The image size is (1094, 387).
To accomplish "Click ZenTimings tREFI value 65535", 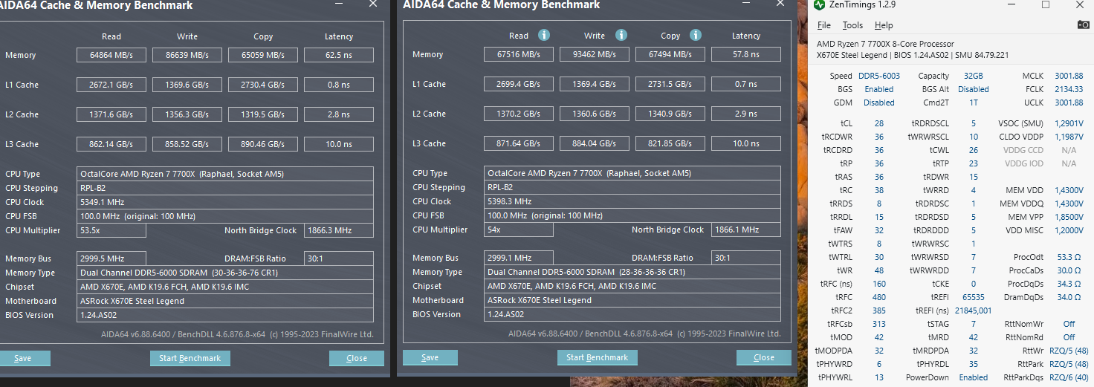I will click(x=973, y=297).
